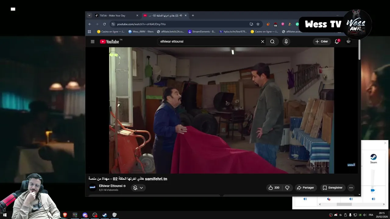This screenshot has height=219, width=390.
Task: Open the affiliate.betclic24 bookmark
Action: coord(171,31)
